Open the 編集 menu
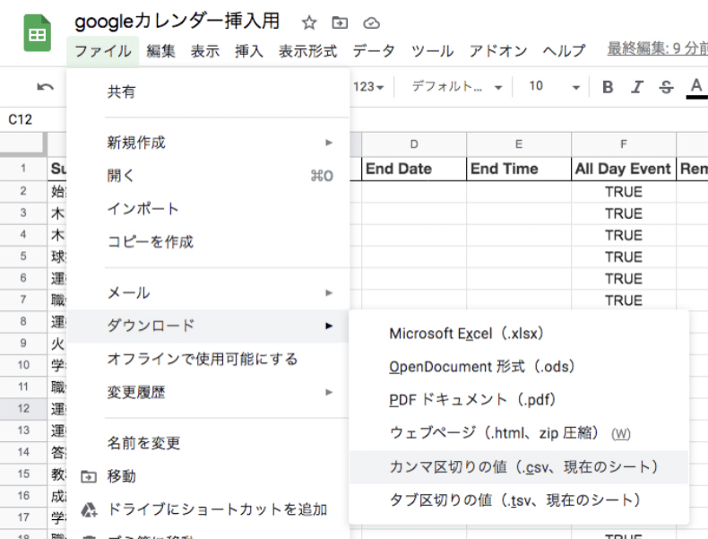708x539 pixels. [160, 51]
